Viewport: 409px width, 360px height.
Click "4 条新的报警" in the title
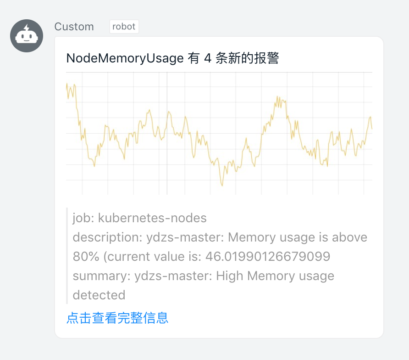[242, 58]
